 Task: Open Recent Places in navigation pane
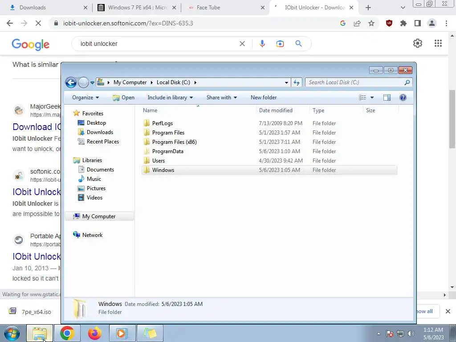(98, 141)
